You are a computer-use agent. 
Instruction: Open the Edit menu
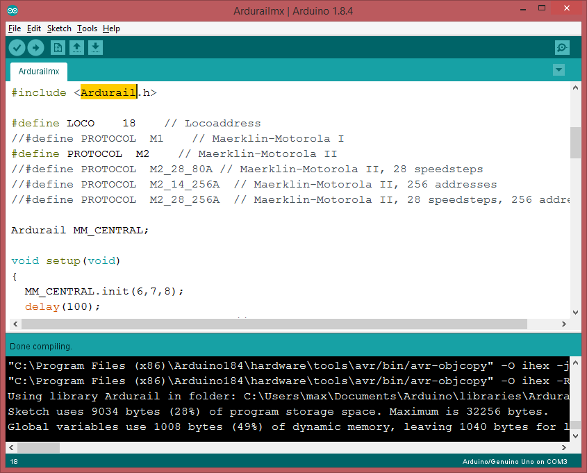34,28
